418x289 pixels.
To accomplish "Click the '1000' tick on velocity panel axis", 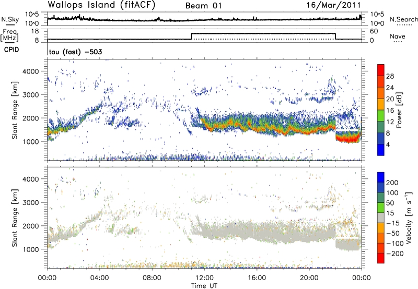I will [x=30, y=249].
